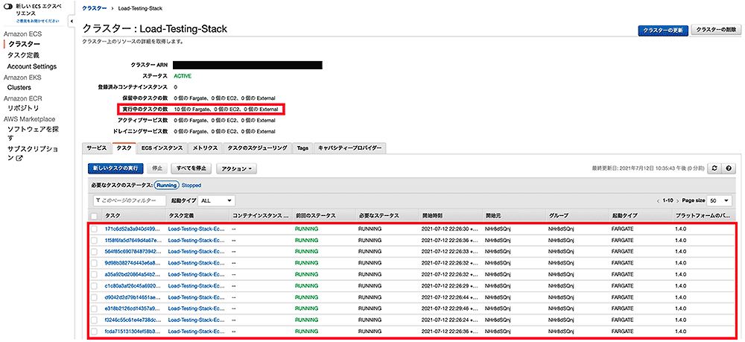Select checkbox for task a35a92bd20864a54b2

point(94,274)
